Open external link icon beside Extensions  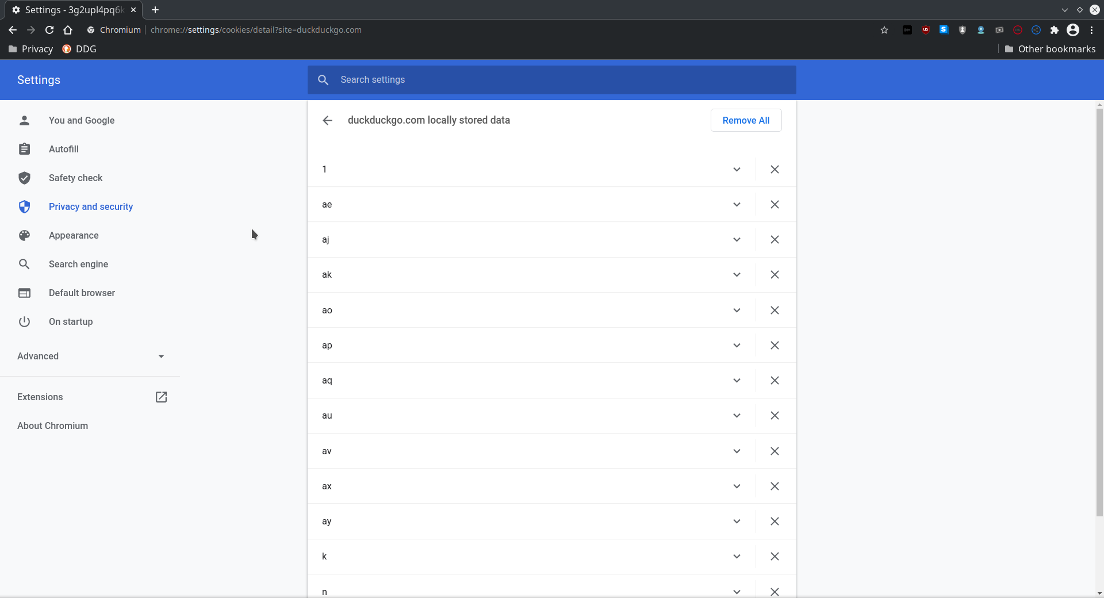pyautogui.click(x=161, y=397)
